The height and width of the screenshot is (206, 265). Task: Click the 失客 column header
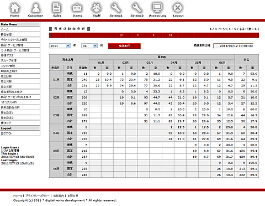pyautogui.click(x=247, y=60)
